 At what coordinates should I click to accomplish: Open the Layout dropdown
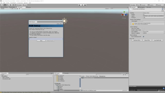[x=161, y=5]
